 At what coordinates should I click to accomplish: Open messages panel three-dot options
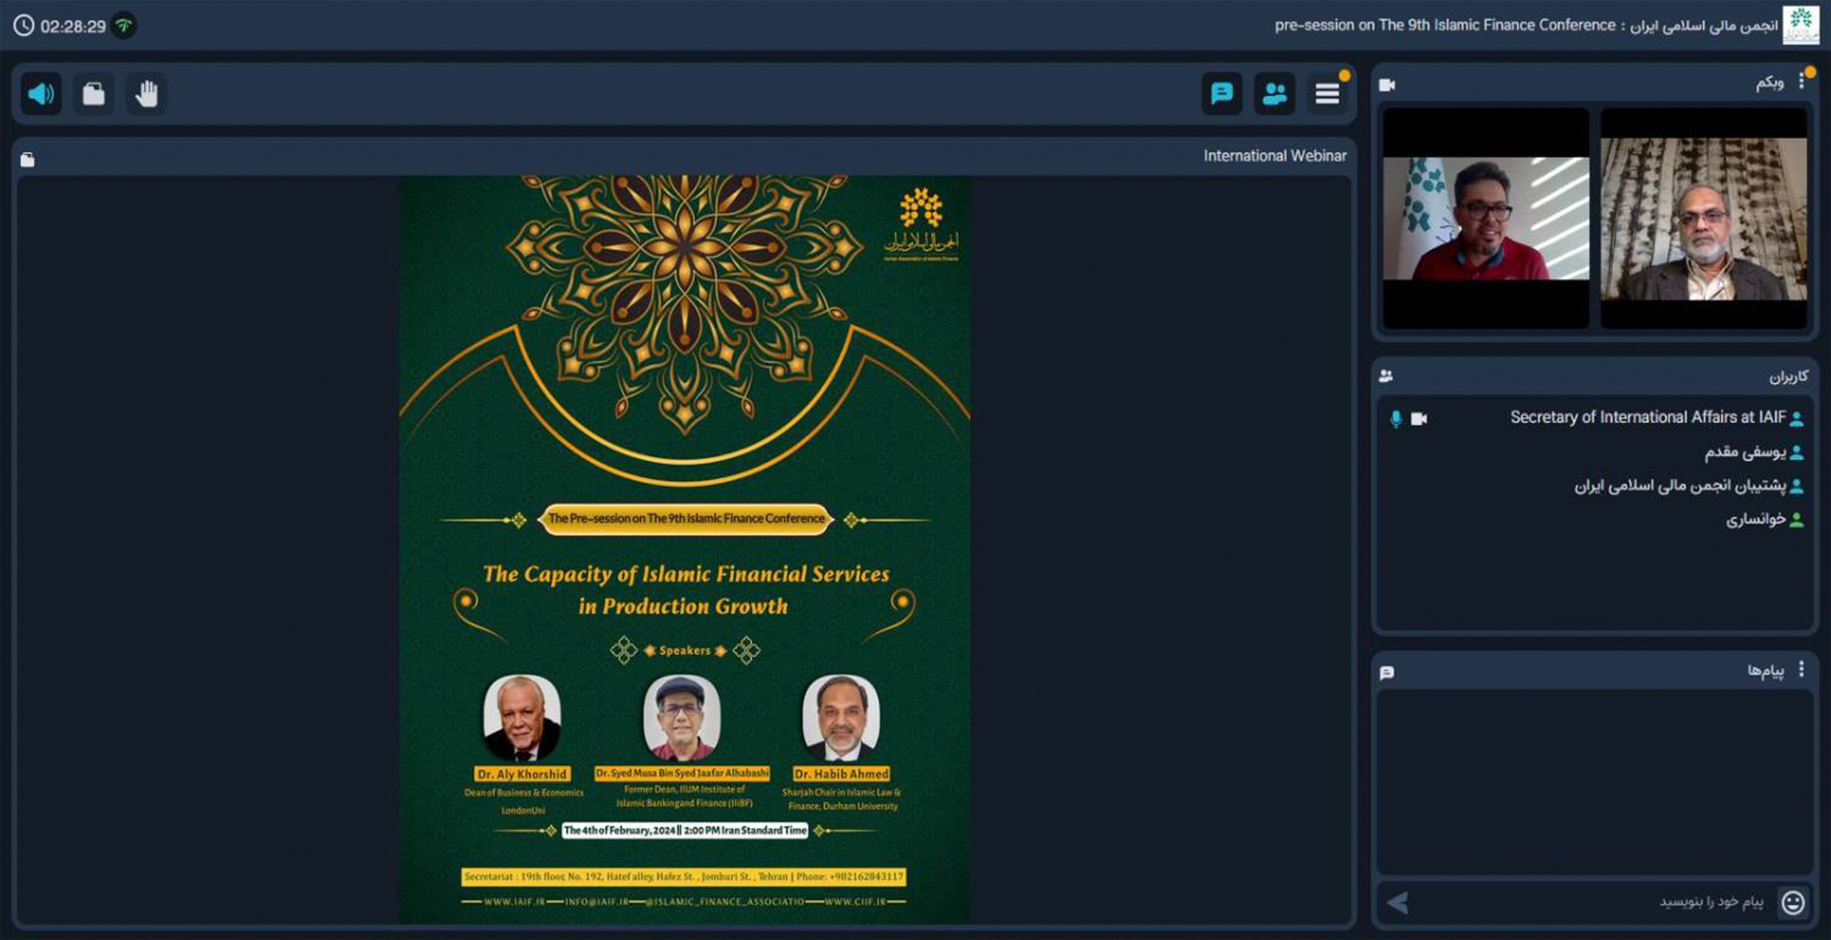point(1801,669)
